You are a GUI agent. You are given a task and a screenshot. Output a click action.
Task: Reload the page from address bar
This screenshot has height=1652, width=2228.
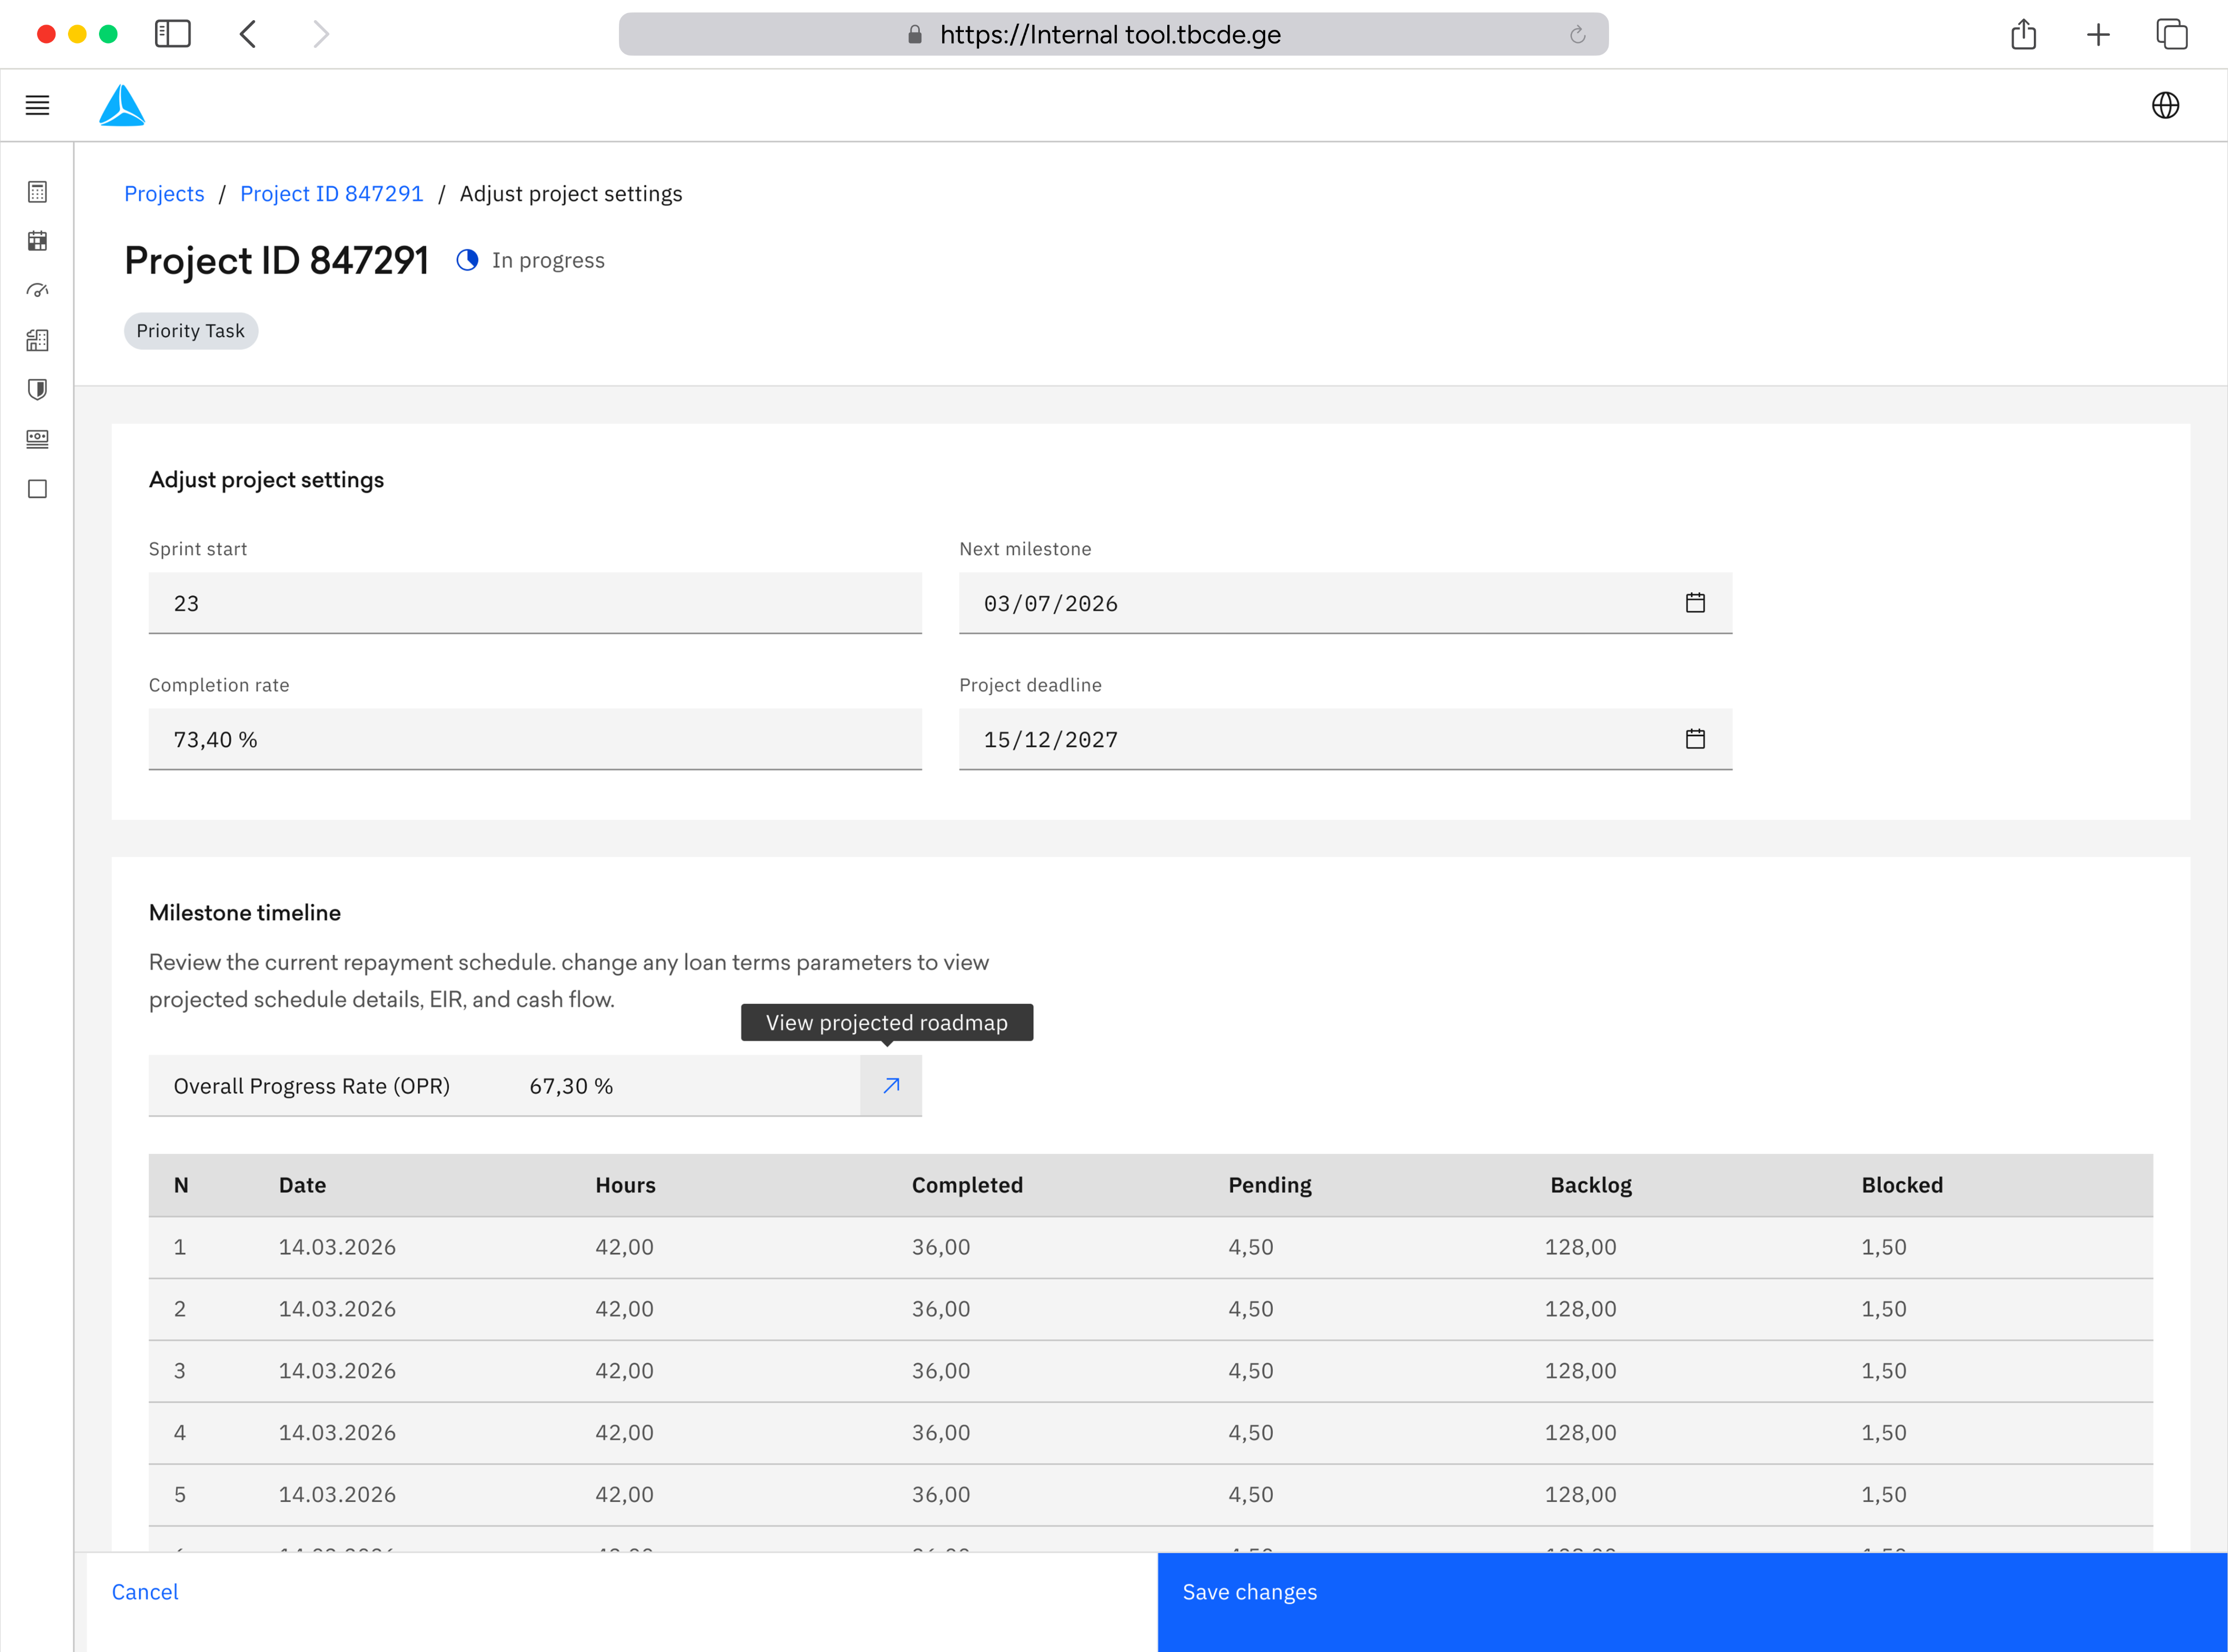(x=1577, y=35)
